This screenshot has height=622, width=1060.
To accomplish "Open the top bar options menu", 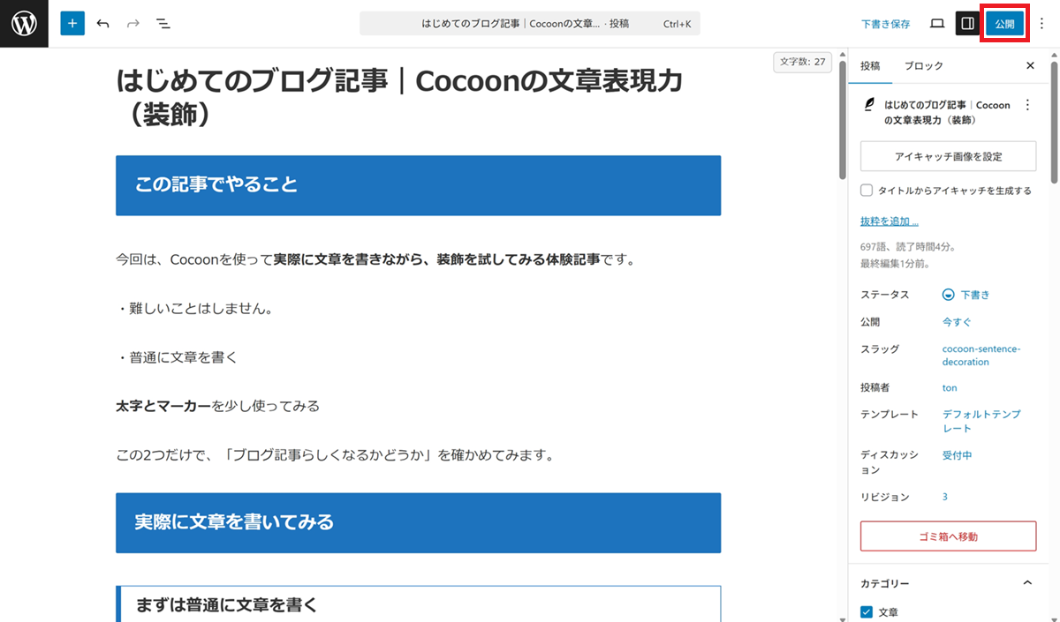I will coord(1041,24).
